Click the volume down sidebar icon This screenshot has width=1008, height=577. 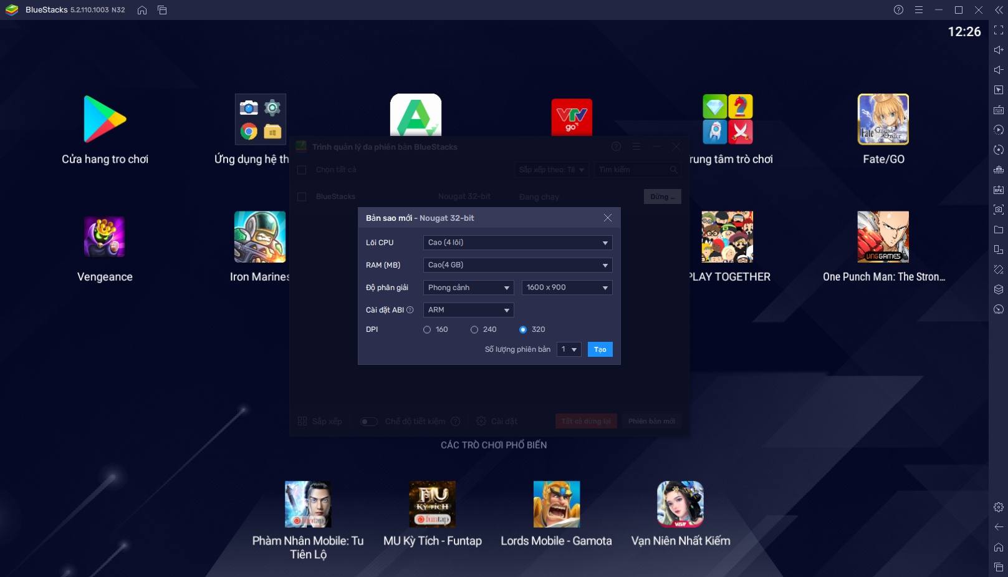point(999,70)
